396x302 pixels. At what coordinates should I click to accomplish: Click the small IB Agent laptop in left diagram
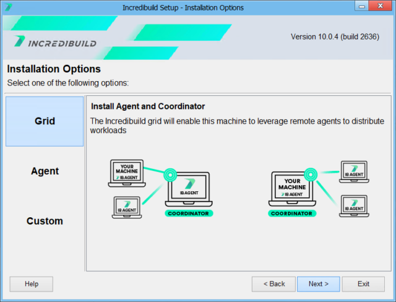(x=128, y=206)
